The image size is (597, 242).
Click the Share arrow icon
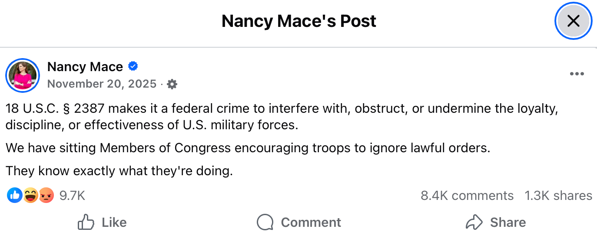click(473, 222)
